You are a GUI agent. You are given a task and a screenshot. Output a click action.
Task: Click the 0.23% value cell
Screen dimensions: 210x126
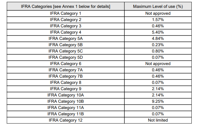158,45
